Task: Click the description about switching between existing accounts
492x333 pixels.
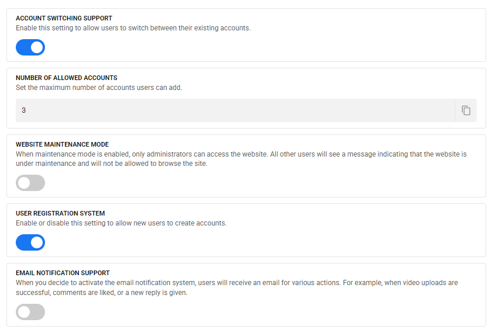Action: (133, 28)
